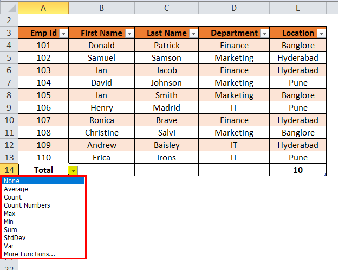Open the First Name filter dropdown
This screenshot has height=270, width=338.
(x=129, y=33)
